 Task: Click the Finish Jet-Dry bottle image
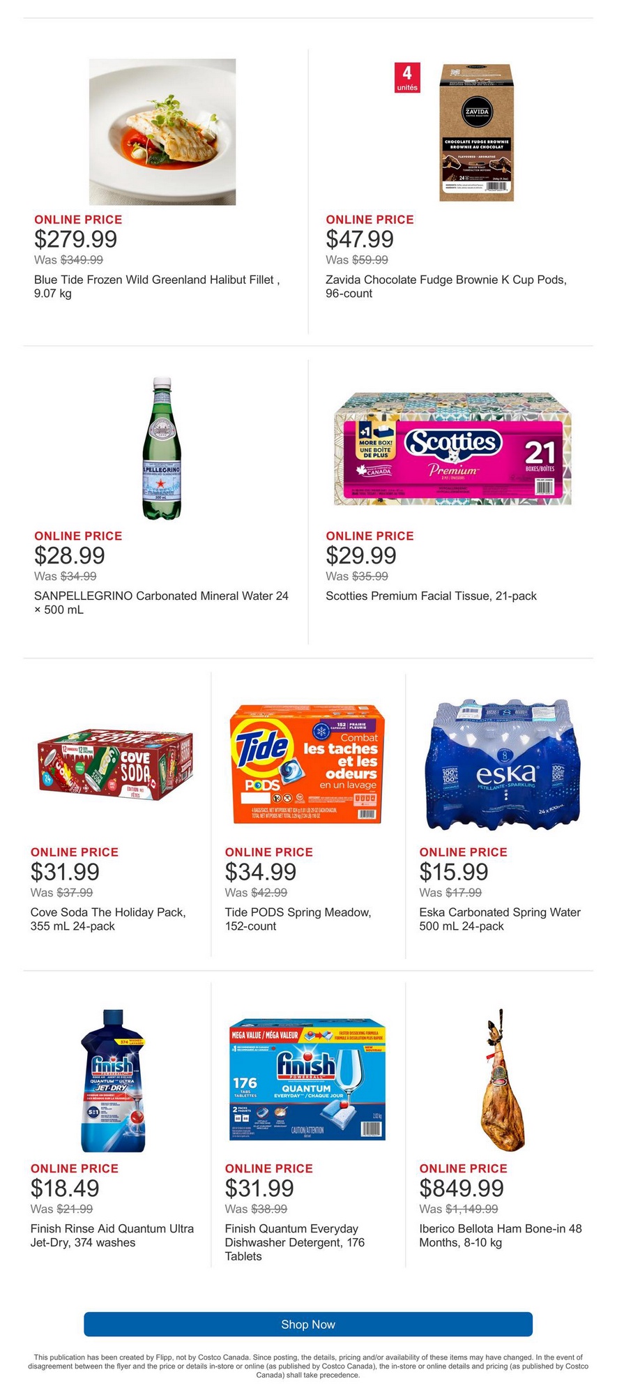pyautogui.click(x=114, y=1081)
